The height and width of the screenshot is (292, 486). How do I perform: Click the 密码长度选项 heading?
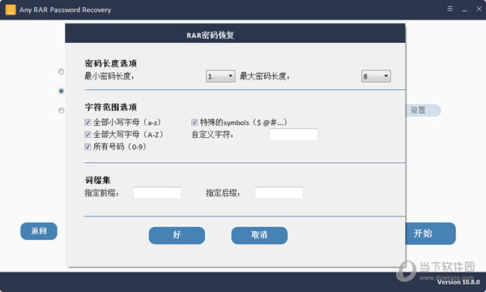[x=111, y=63]
